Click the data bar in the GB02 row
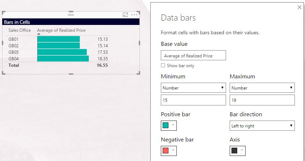305x161 pixels. pyautogui.click(x=59, y=46)
